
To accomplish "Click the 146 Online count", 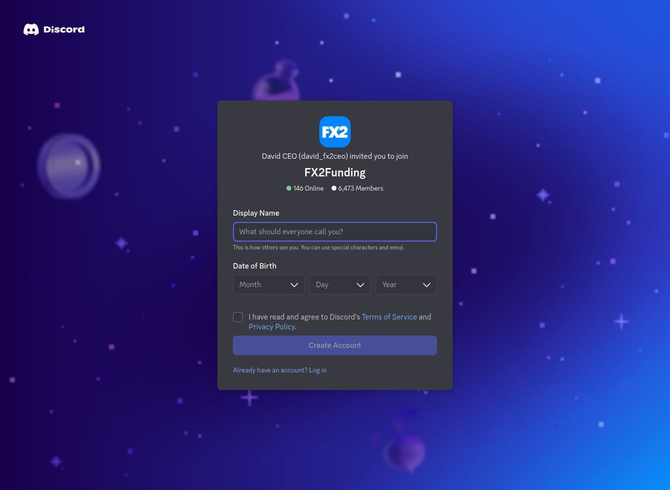I will (x=305, y=188).
